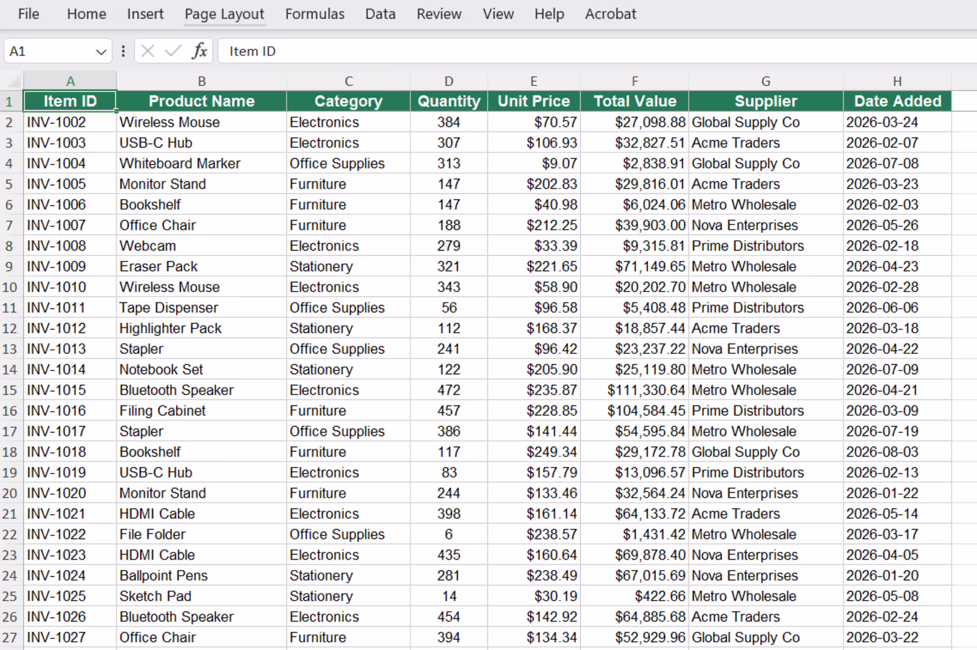This screenshot has height=650, width=977.
Task: Click the Date Added header cell
Action: pyautogui.click(x=898, y=102)
